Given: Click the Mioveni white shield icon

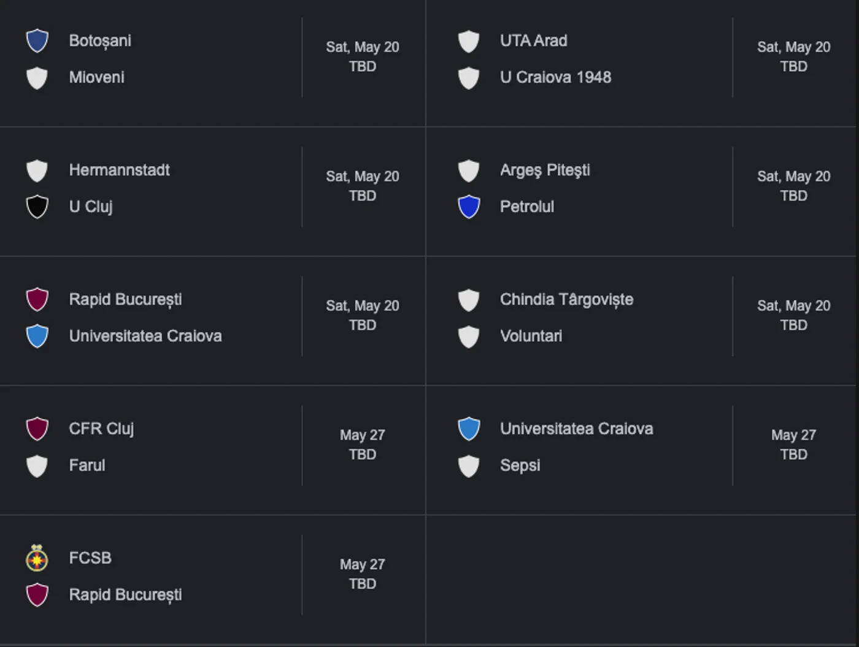Looking at the screenshot, I should (x=37, y=78).
